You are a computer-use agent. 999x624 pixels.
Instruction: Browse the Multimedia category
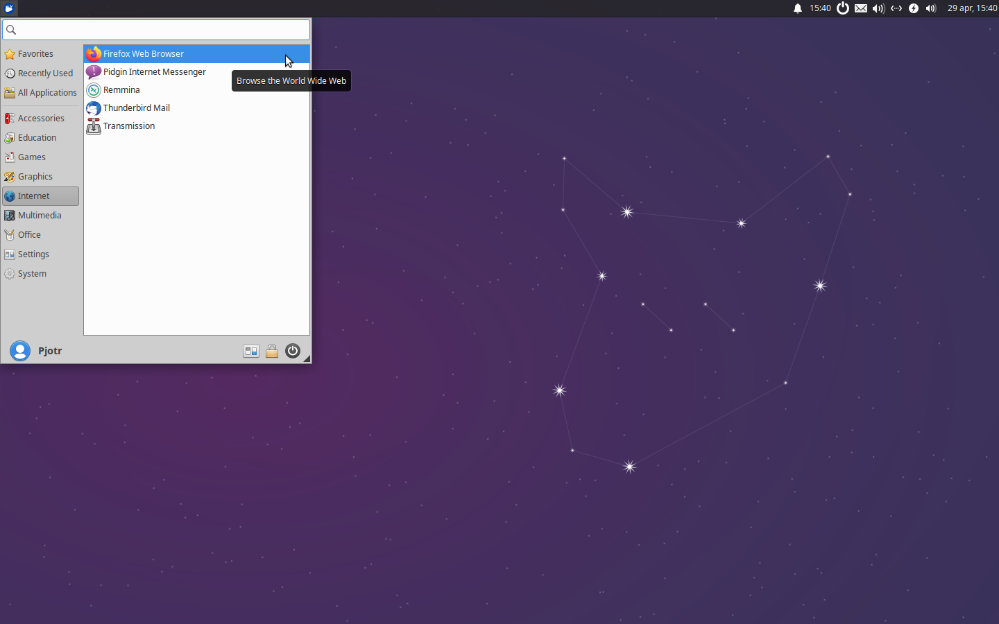coord(37,215)
